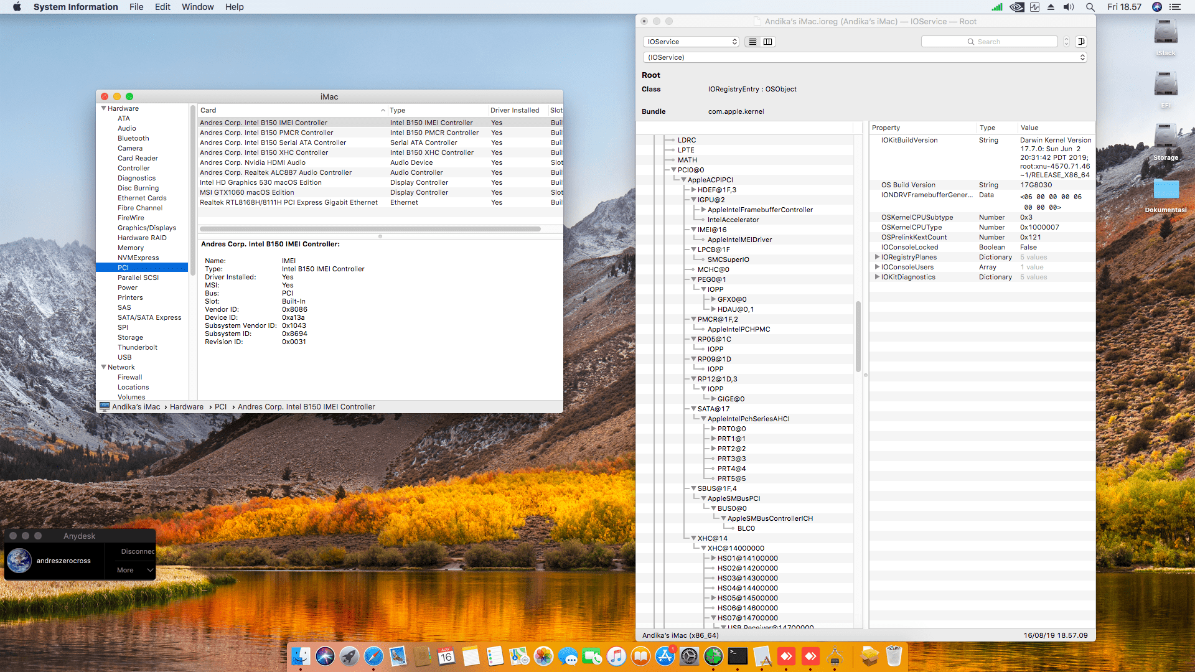Expand the IOKitDiagnostics property

coord(877,277)
